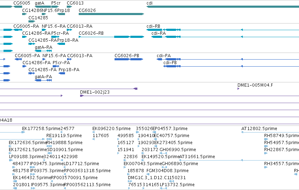Click the cdi gene label

150,3
